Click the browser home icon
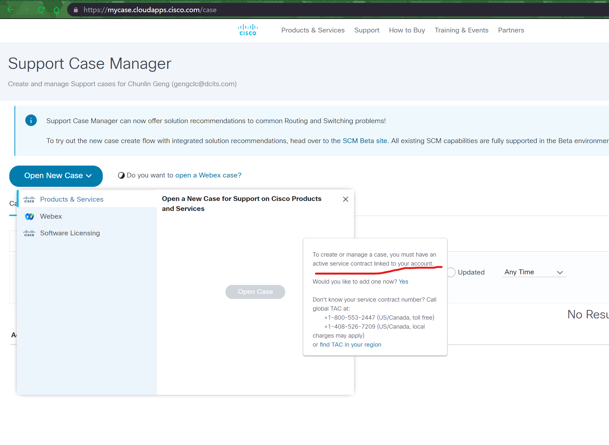 pos(57,10)
